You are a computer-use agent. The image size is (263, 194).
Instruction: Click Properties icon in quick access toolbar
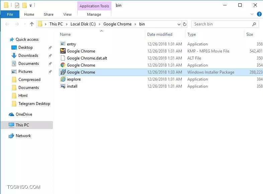coord(17,5)
